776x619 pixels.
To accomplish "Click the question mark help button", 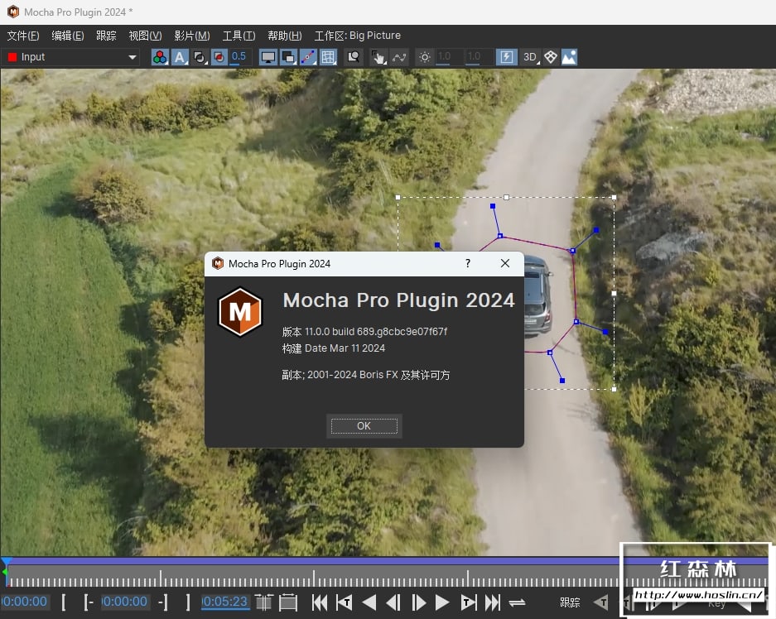I will 468,263.
